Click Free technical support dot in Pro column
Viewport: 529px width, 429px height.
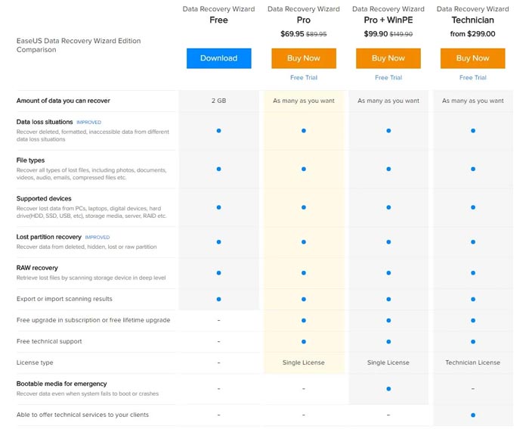point(303,341)
